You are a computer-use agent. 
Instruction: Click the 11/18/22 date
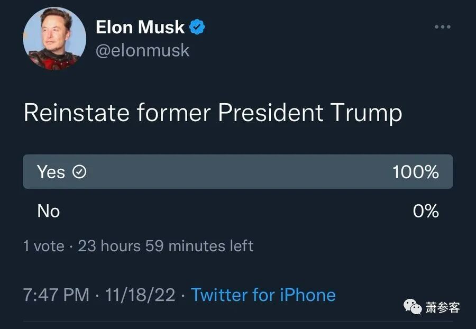[x=140, y=295]
